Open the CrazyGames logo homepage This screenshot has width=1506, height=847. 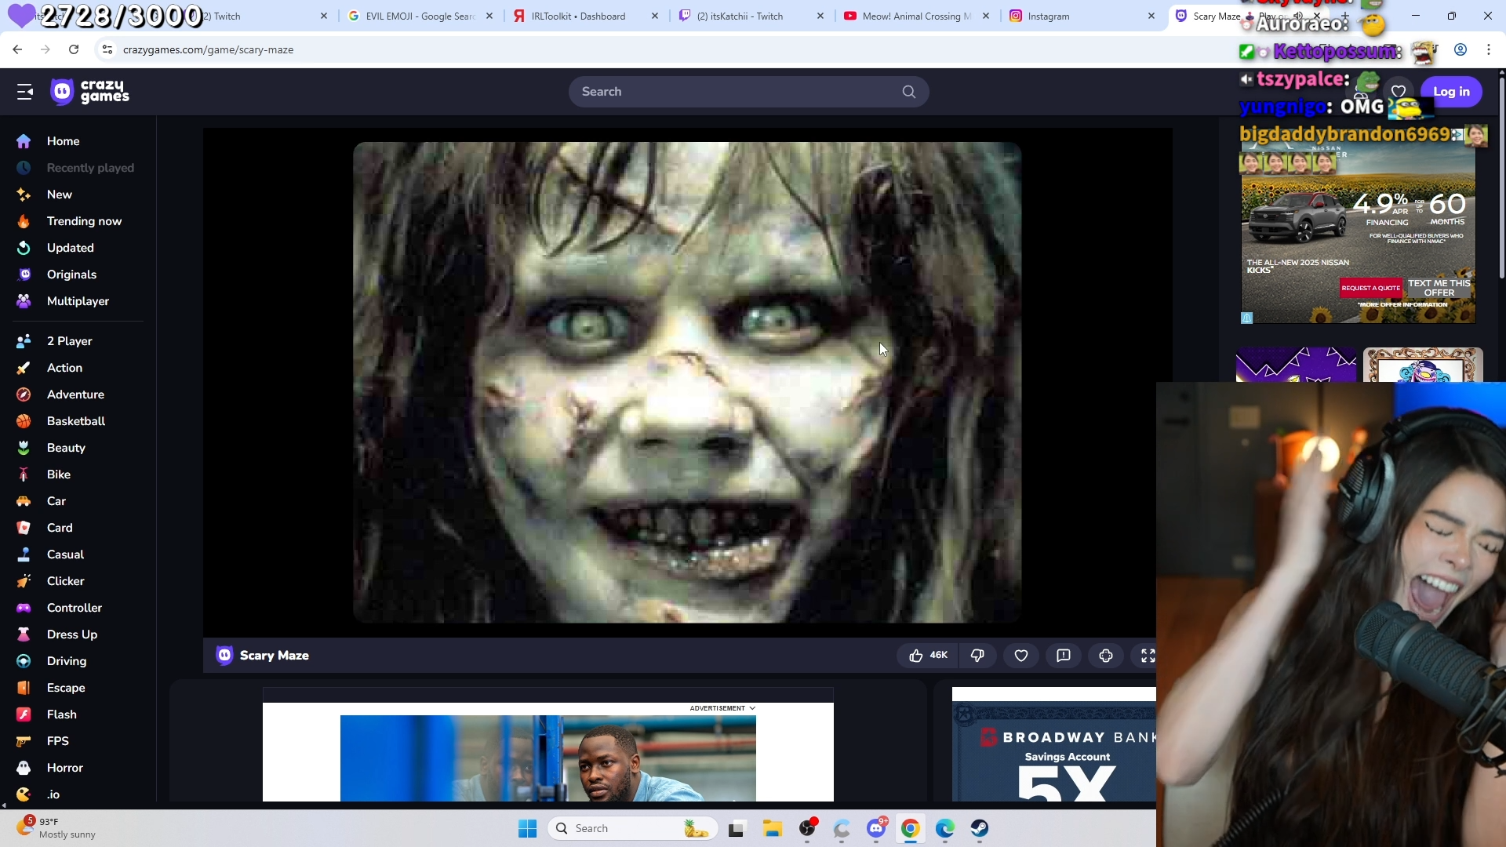pos(89,92)
